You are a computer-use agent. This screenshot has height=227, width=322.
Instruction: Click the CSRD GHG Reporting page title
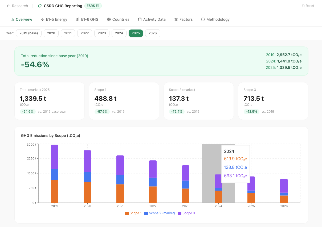click(63, 6)
